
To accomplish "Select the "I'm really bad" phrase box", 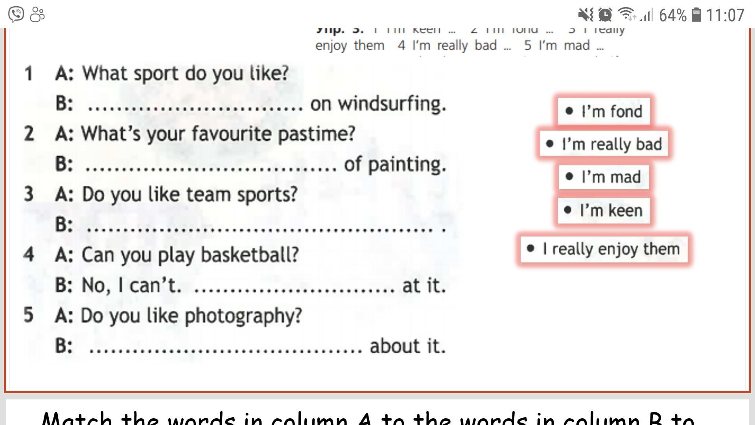I will [x=604, y=144].
